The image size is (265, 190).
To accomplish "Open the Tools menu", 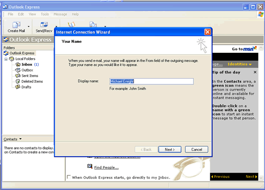I will (x=45, y=14).
